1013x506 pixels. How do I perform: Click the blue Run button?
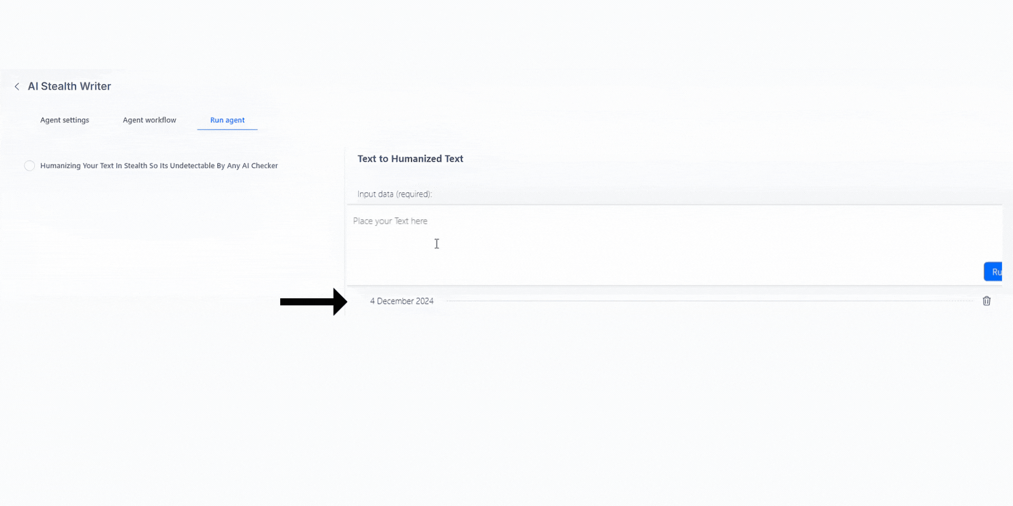click(993, 272)
